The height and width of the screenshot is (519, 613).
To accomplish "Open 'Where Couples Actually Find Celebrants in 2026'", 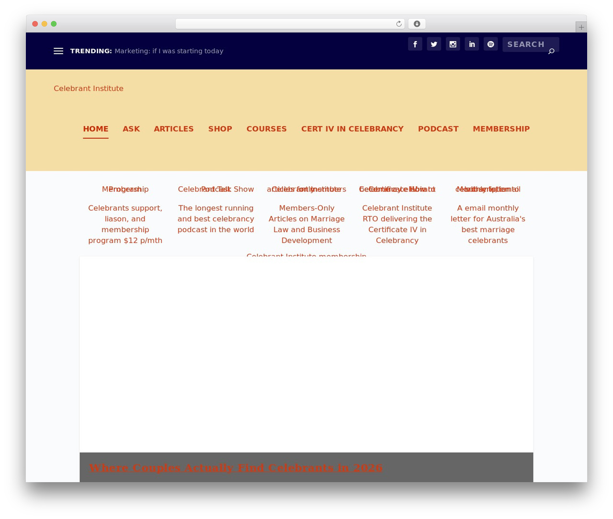I will pos(236,468).
